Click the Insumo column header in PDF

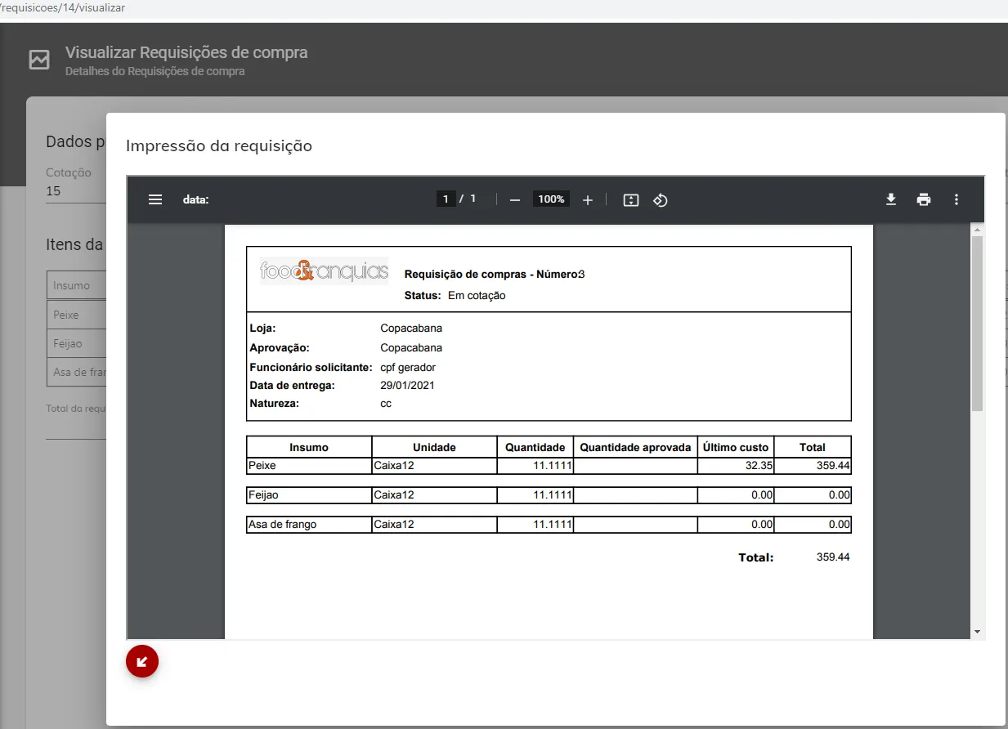click(309, 447)
